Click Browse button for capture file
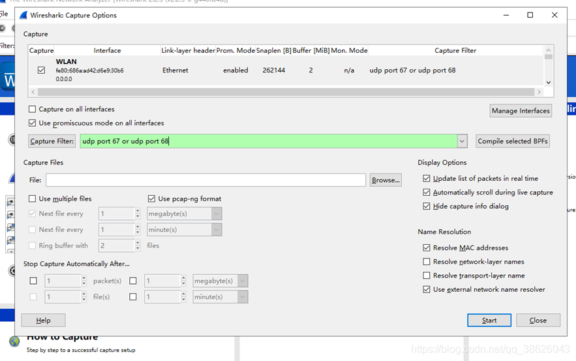The image size is (576, 361). (x=386, y=180)
